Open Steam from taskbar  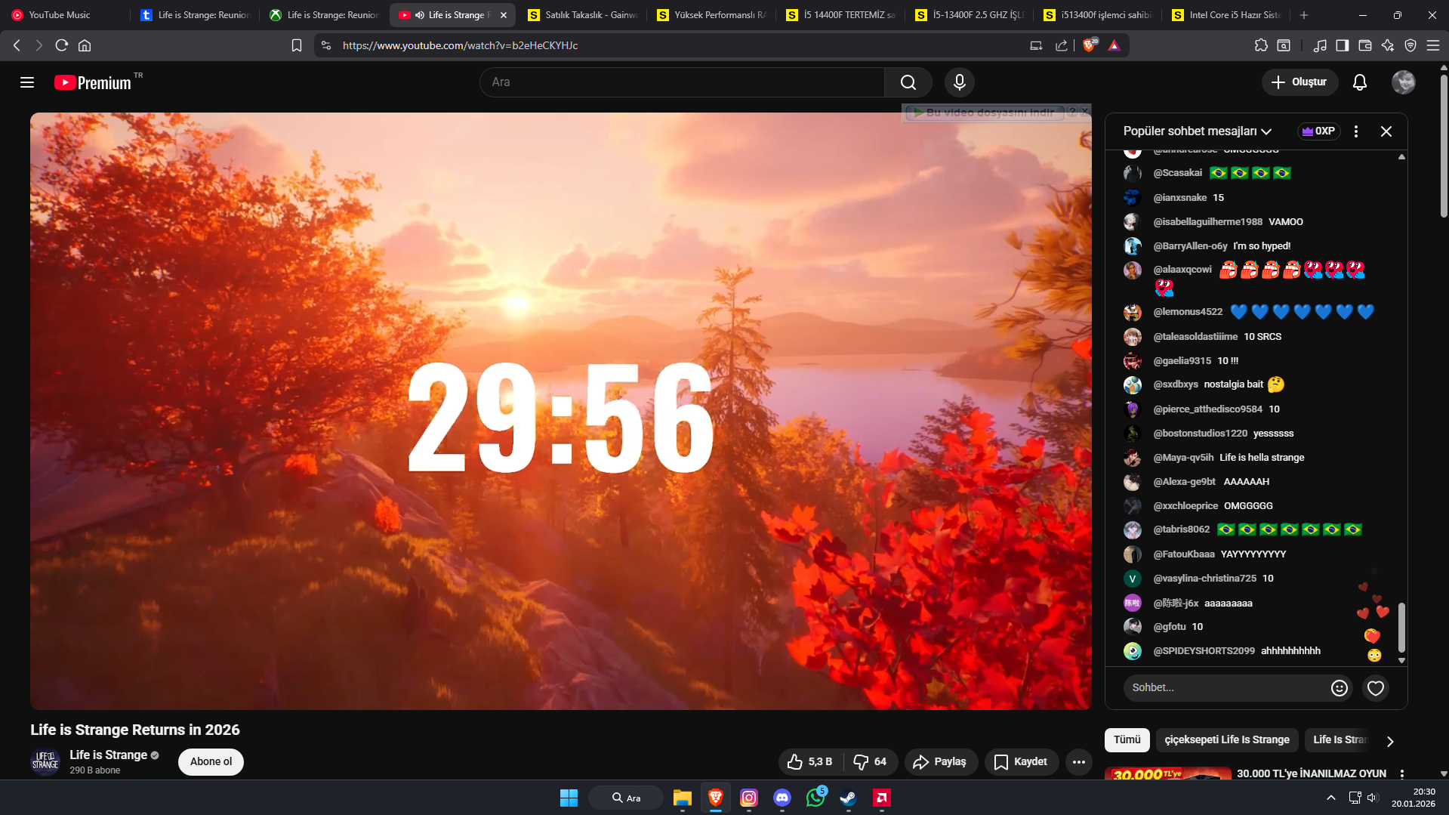point(849,798)
